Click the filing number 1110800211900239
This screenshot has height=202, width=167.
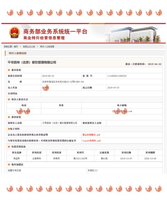click(x=117, y=76)
